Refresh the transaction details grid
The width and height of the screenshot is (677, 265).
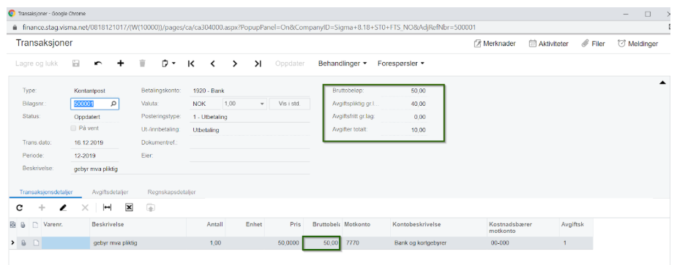[20, 207]
